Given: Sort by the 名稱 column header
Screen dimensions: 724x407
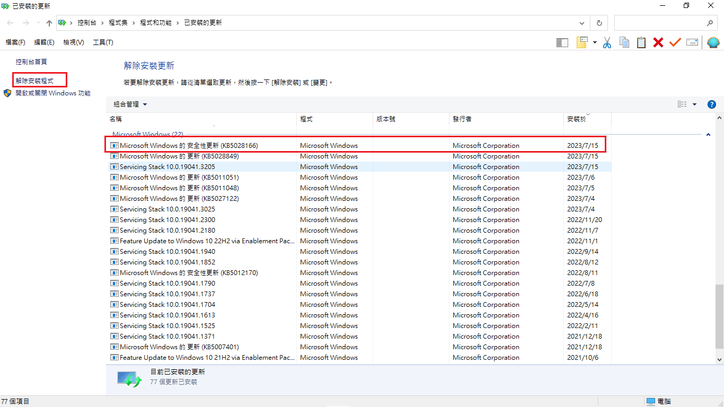Looking at the screenshot, I should tap(201, 119).
